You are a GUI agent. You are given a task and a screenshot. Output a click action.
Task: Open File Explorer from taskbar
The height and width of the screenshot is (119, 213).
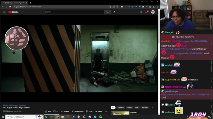point(63,117)
